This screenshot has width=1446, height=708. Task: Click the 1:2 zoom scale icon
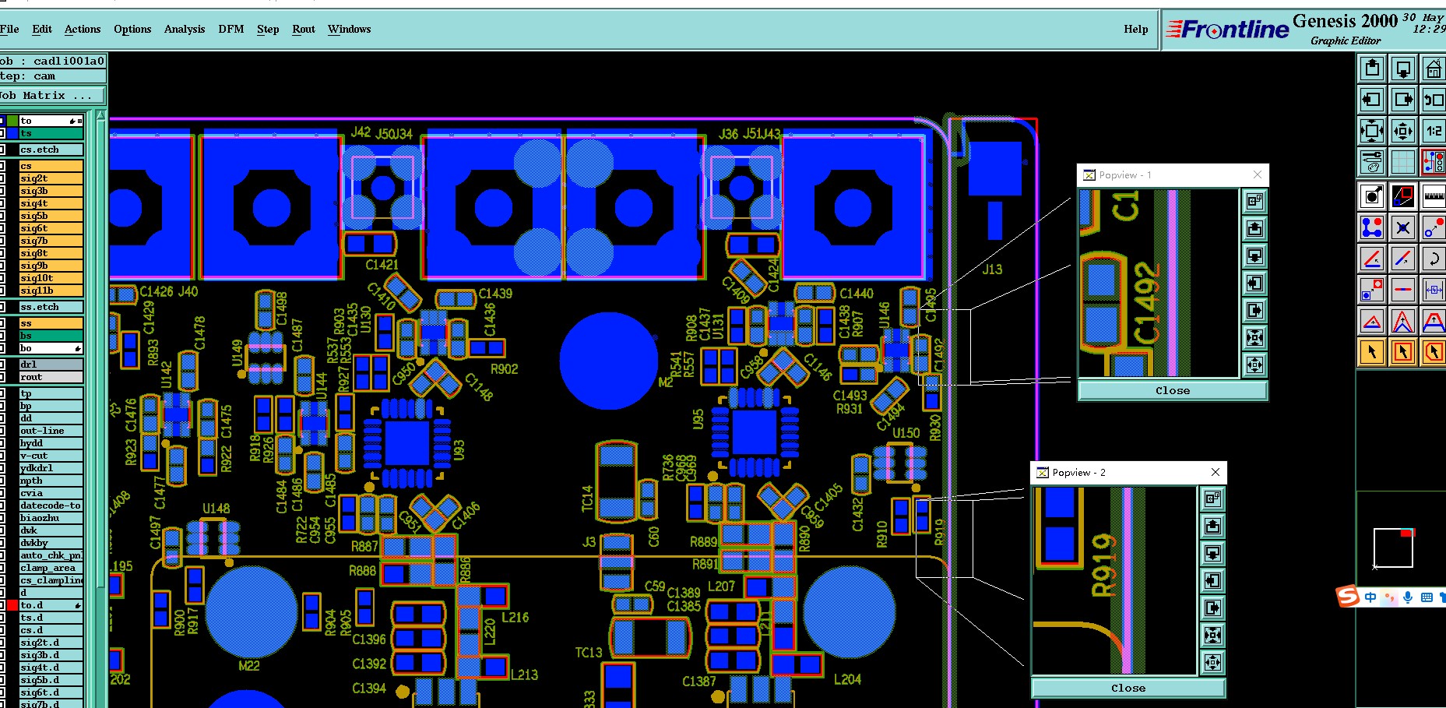(1434, 130)
